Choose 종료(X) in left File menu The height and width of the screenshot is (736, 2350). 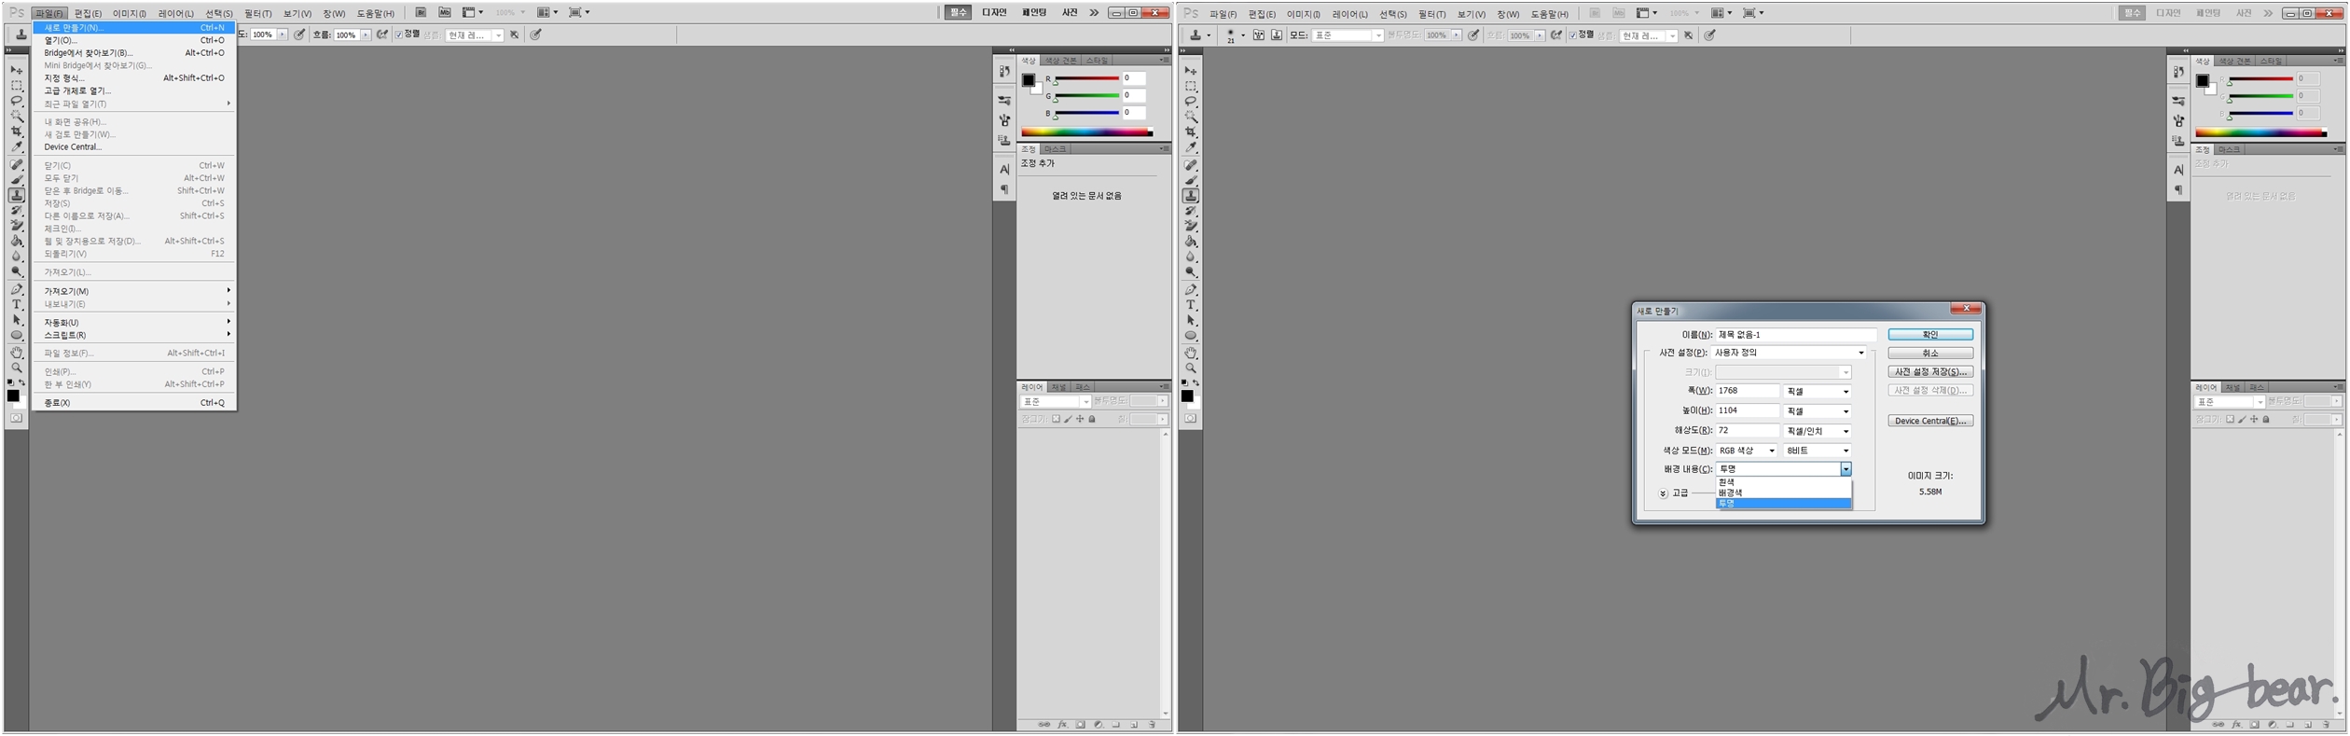point(134,403)
